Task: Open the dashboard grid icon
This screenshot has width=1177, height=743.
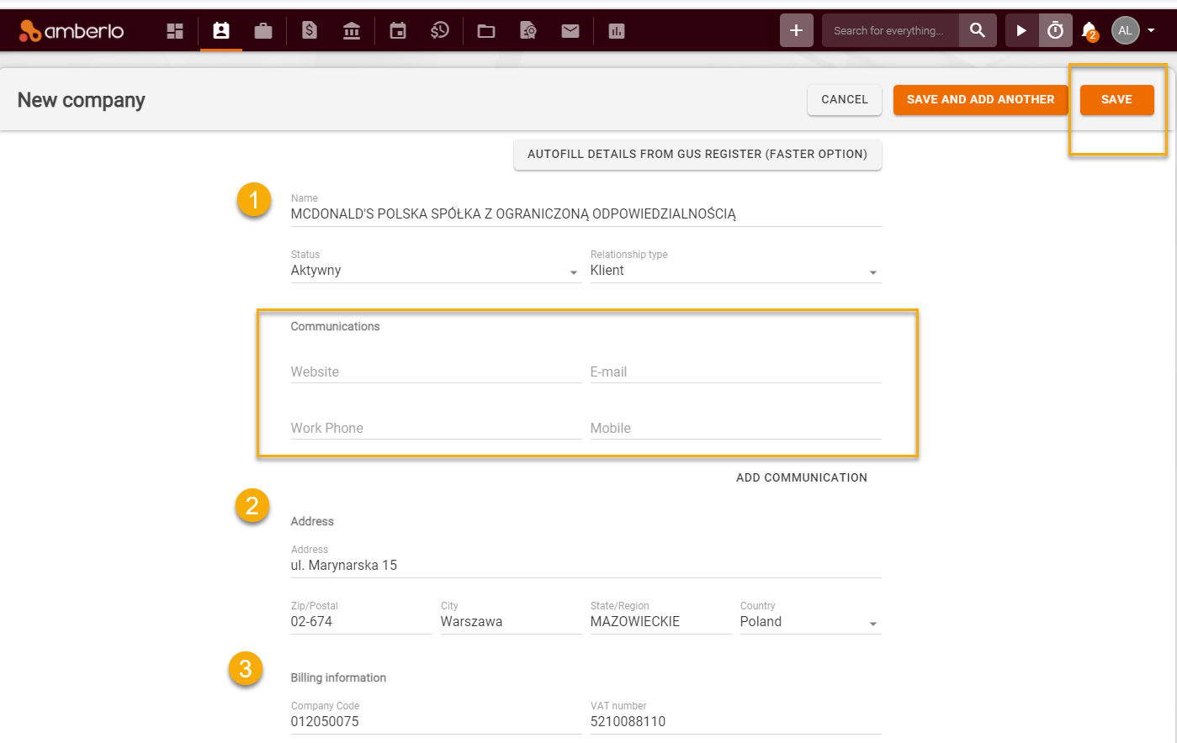Action: pyautogui.click(x=175, y=31)
